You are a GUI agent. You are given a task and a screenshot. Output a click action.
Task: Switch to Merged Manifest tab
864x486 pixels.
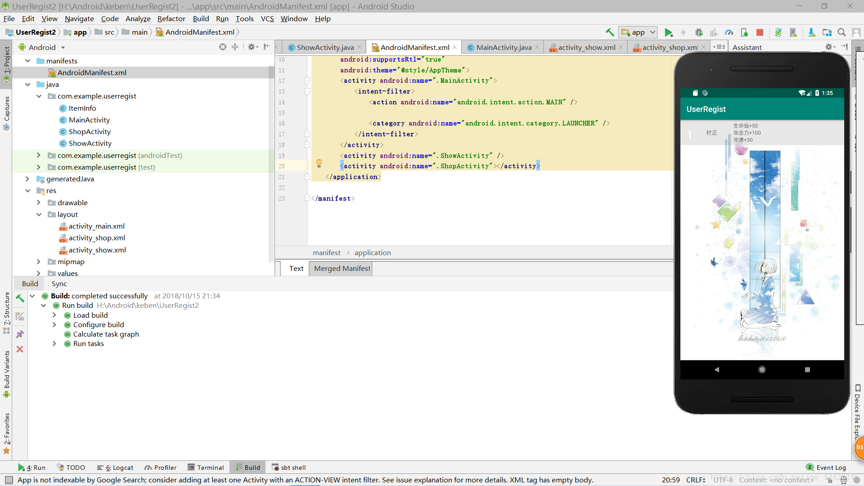coord(342,269)
